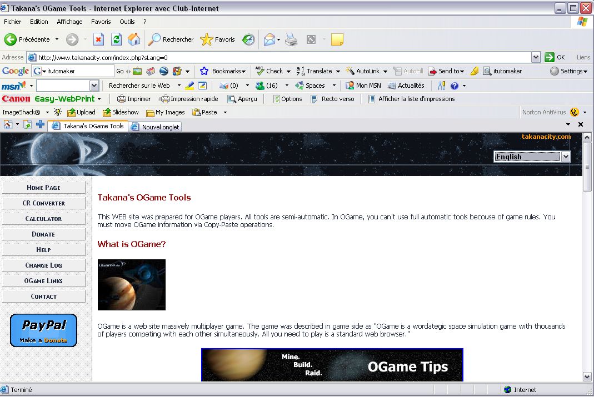Screen dimensions: 594x397
Task: Switch to the Nouvel onglet tab
Action: pos(156,127)
